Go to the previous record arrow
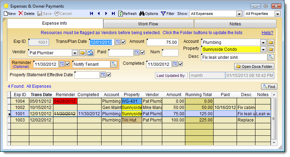The height and width of the screenshot is (157, 290). tap(98, 14)
